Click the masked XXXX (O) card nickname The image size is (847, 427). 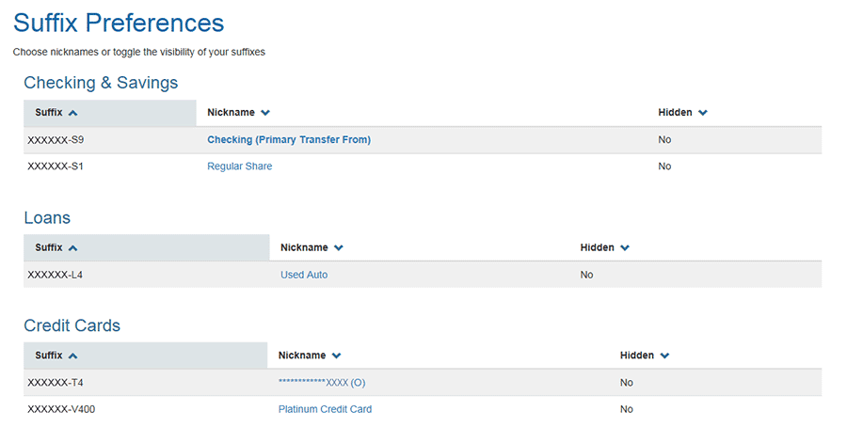322,383
